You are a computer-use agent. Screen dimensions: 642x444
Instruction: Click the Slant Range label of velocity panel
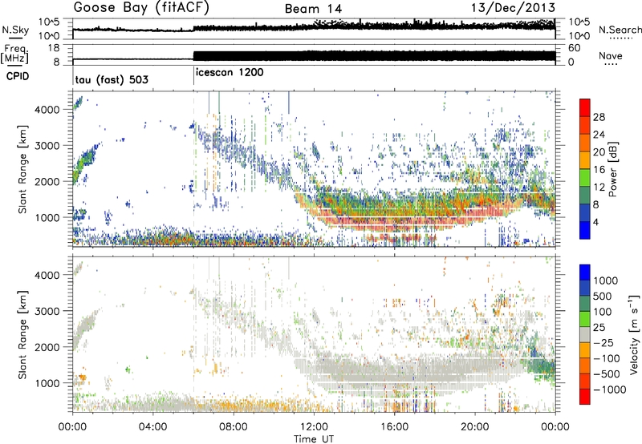22,334
